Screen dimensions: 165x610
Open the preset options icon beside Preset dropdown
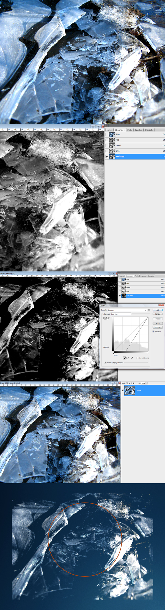pos(149,310)
